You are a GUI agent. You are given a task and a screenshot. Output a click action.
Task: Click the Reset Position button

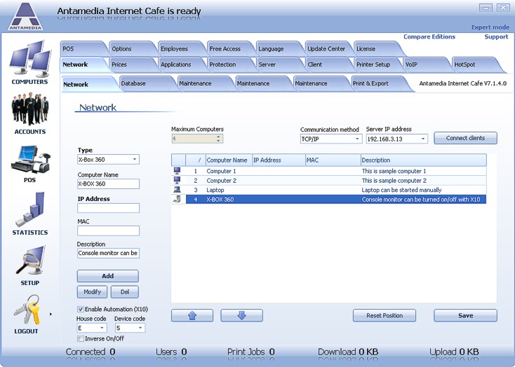click(x=384, y=315)
